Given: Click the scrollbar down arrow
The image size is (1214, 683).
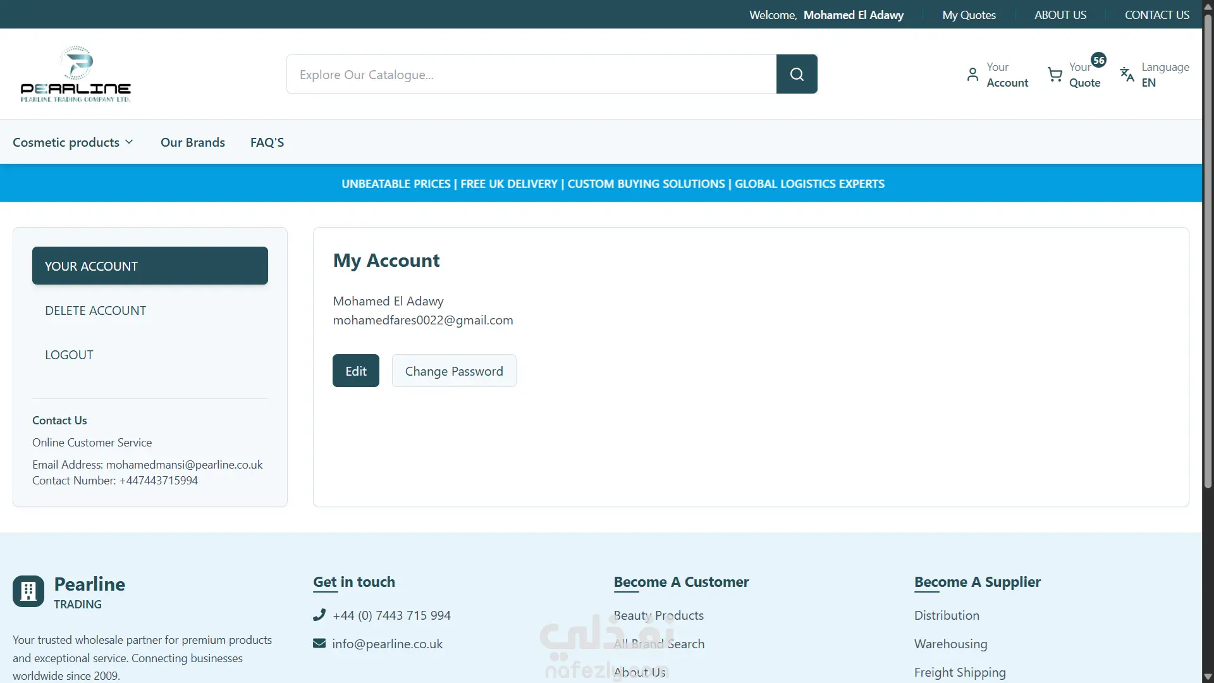Looking at the screenshot, I should 1208,677.
